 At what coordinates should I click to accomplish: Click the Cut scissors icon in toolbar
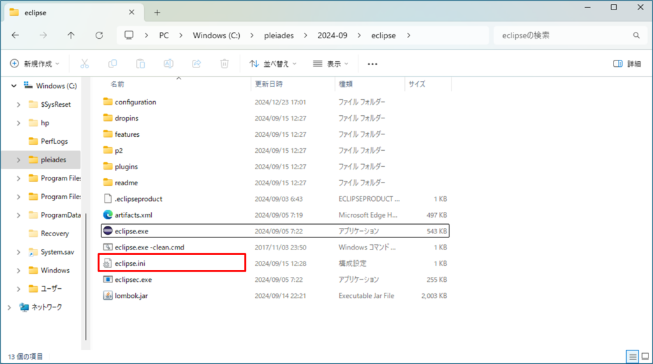pyautogui.click(x=85, y=64)
